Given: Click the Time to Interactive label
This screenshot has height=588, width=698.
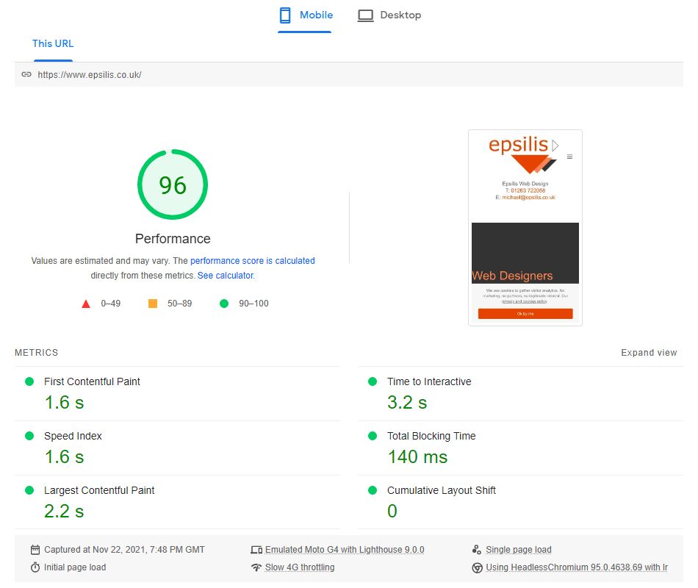Looking at the screenshot, I should tap(429, 381).
